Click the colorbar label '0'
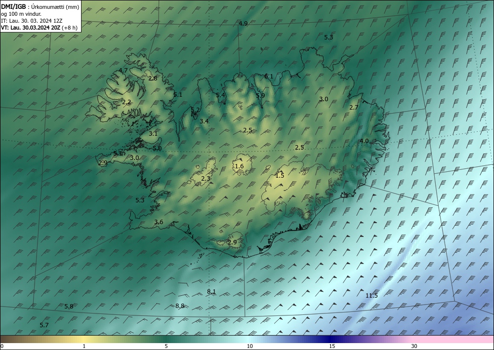 tap(2, 346)
